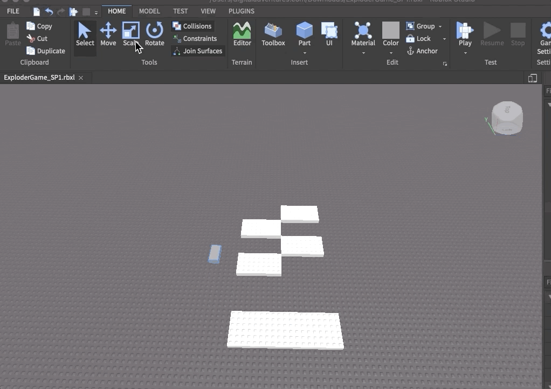Image resolution: width=551 pixels, height=389 pixels.
Task: Open quick access toolbar customize dropdown
Action: point(96,12)
